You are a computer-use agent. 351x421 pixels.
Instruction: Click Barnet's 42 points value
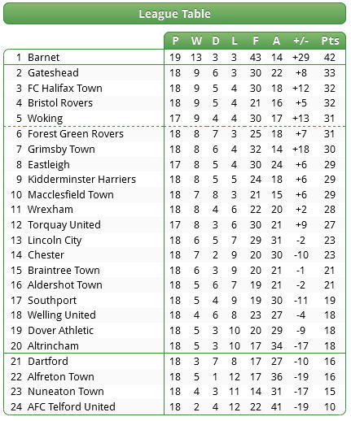coord(330,58)
